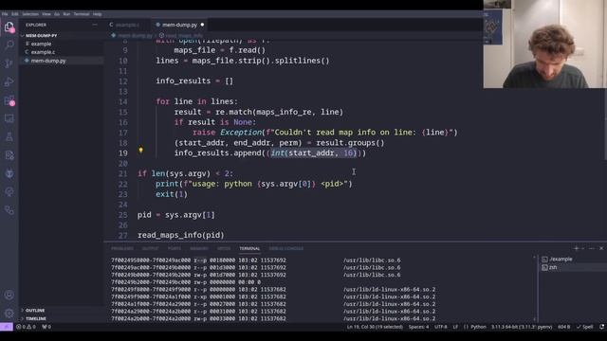Viewport: 607px width, 341px height.
Task: Open the example binary file in Explorer
Action: [41, 44]
